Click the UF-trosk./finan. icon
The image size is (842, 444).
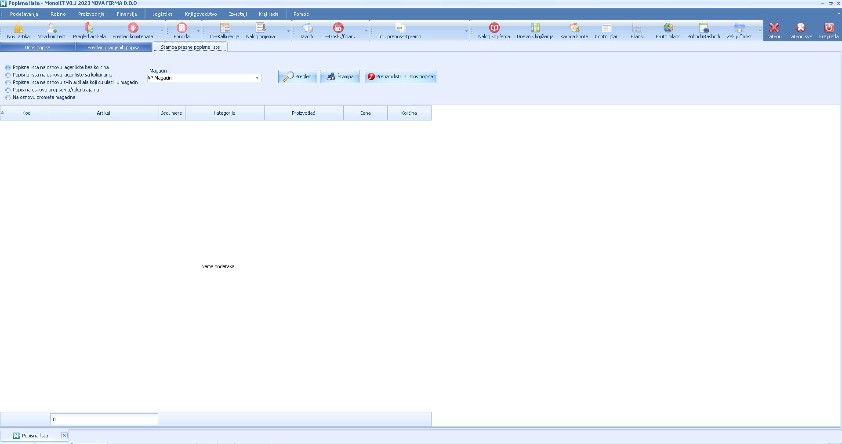coord(338,31)
